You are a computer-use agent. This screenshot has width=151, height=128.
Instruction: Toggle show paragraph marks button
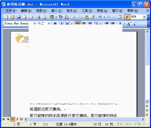point(127,17)
